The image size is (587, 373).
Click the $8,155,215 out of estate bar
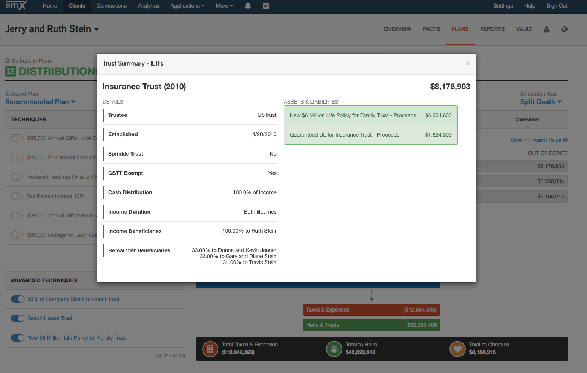(x=522, y=197)
